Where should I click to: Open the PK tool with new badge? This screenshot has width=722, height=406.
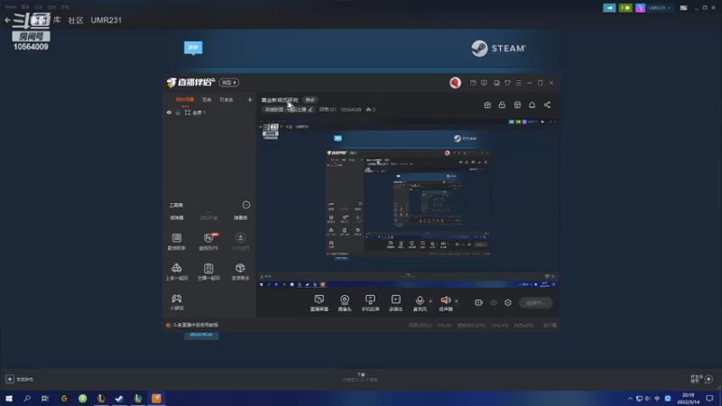(208, 241)
